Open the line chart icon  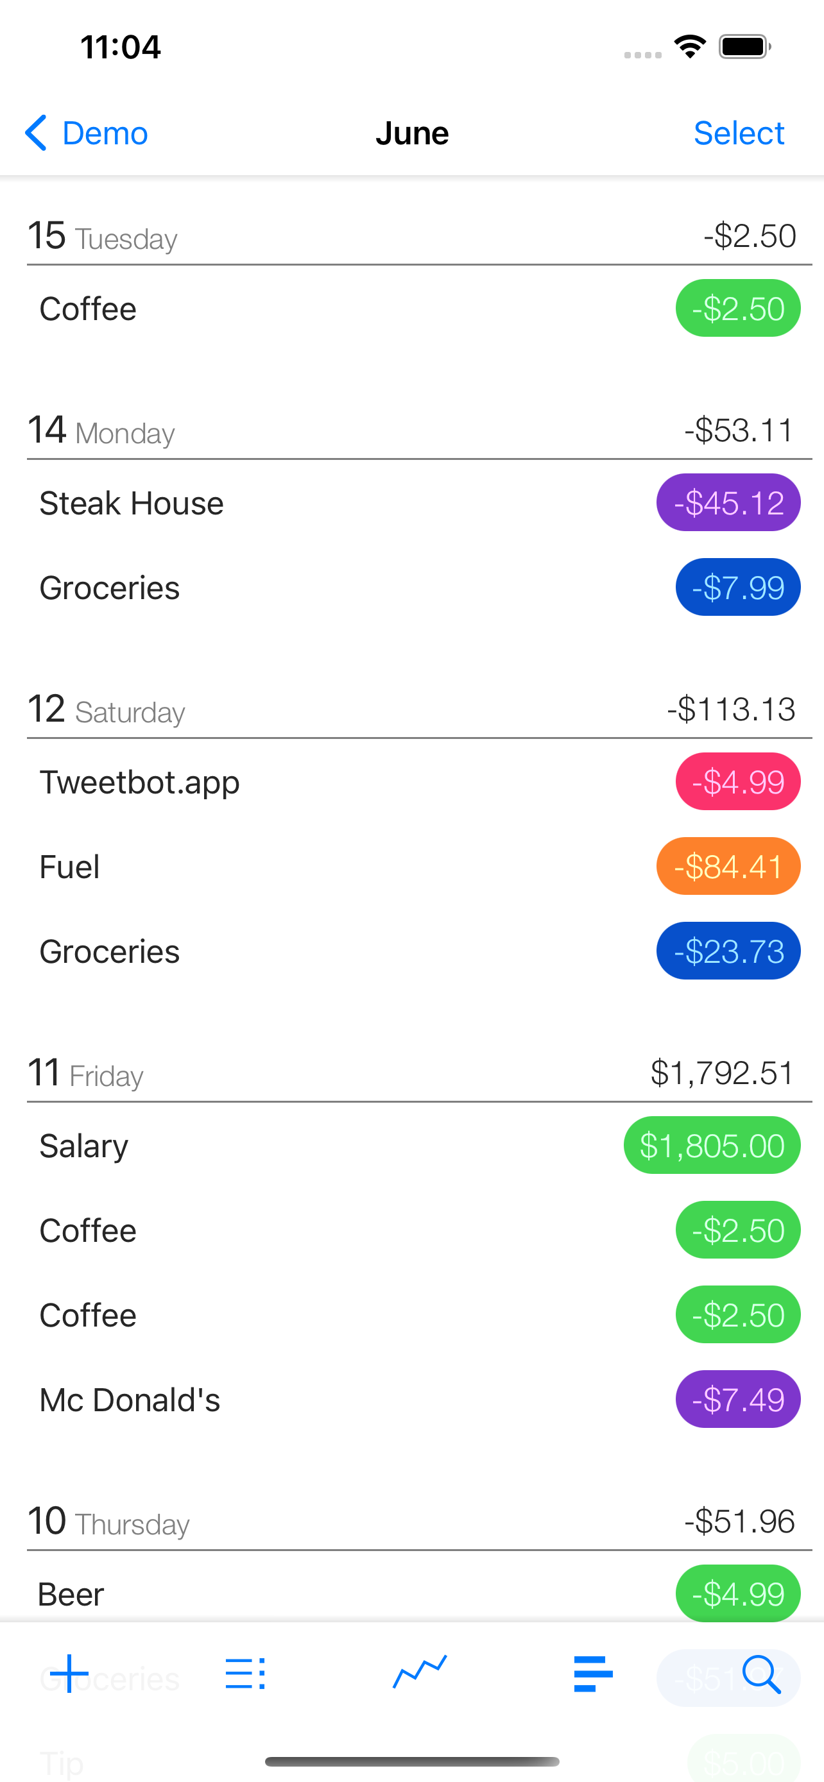coord(420,1674)
